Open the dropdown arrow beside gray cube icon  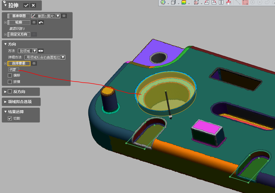178,4
